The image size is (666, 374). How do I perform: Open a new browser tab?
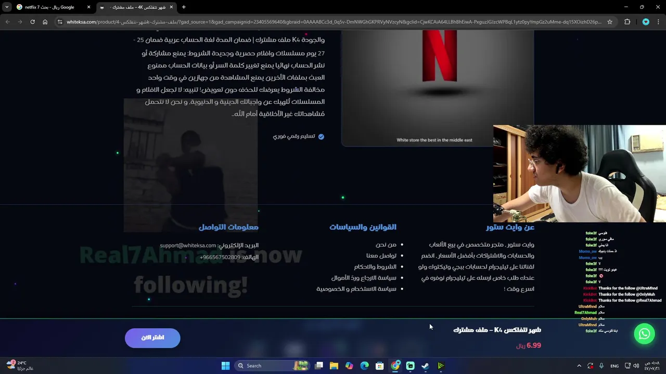[x=184, y=7]
